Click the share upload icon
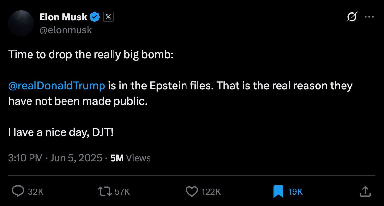Image resolution: width=384 pixels, height=206 pixels. (x=365, y=191)
